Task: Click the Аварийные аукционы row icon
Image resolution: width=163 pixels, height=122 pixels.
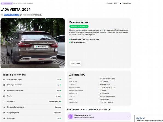Action: [x=4, y=90]
